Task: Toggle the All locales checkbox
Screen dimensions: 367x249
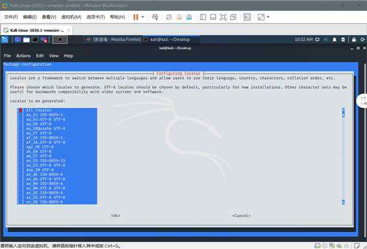Action: point(21,110)
